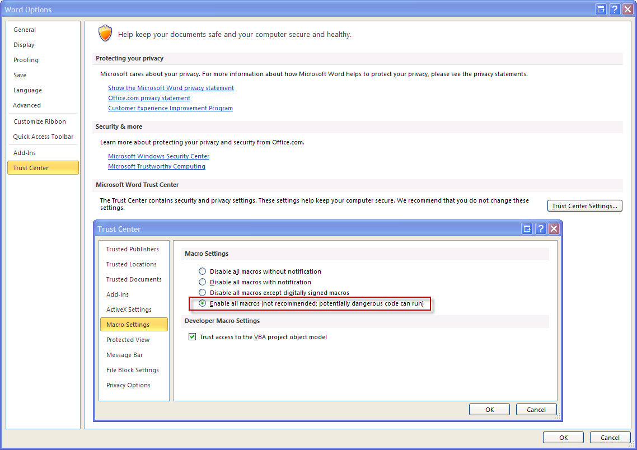Select Disable all macros with notification

pyautogui.click(x=202, y=282)
